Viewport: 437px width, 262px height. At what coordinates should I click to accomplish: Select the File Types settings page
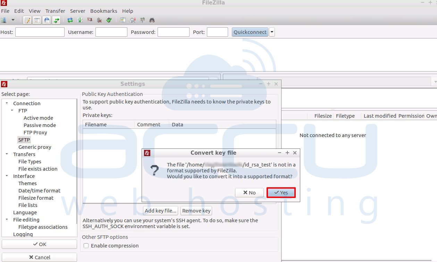pyautogui.click(x=30, y=162)
